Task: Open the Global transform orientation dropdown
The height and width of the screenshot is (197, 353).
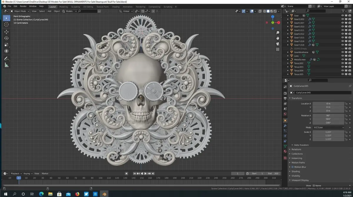Action: tap(126, 11)
